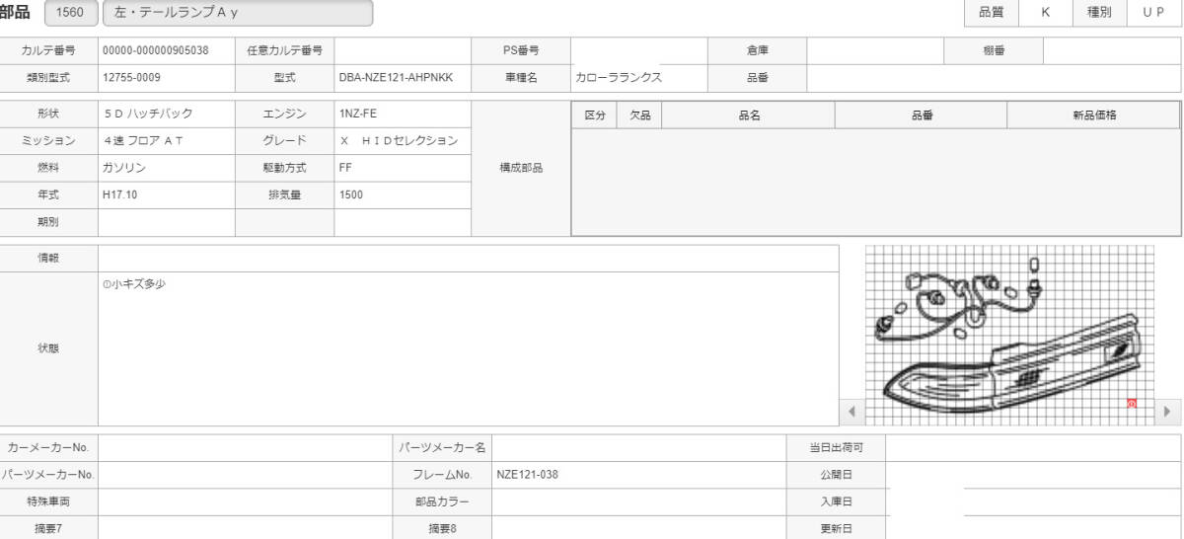
Task: Open the tail lamp part diagram image
Action: pos(1010,335)
